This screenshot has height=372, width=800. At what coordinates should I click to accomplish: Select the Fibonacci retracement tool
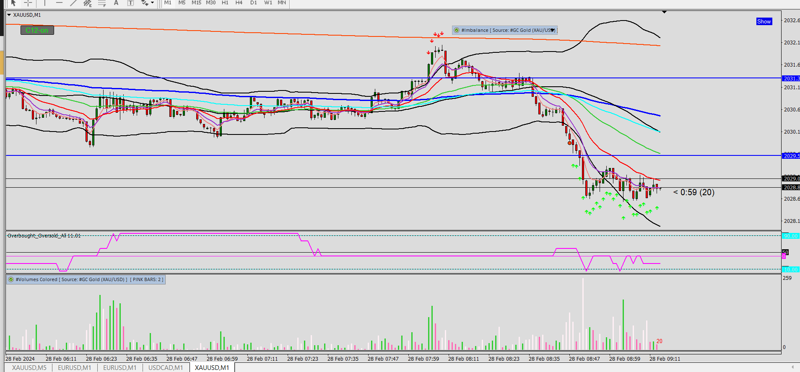[102, 3]
